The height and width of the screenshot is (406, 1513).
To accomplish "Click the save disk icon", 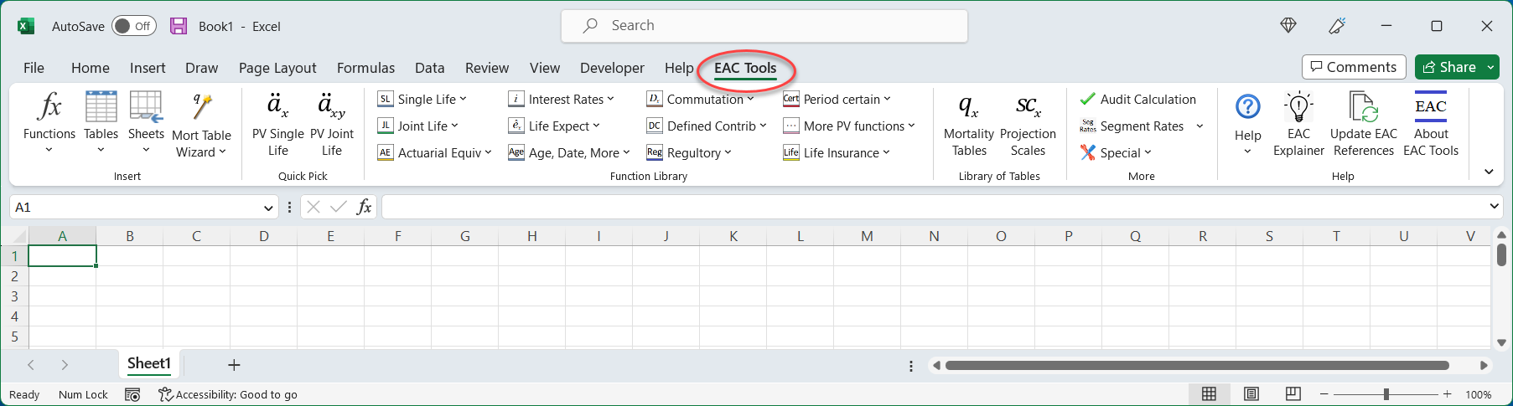I will pyautogui.click(x=179, y=26).
